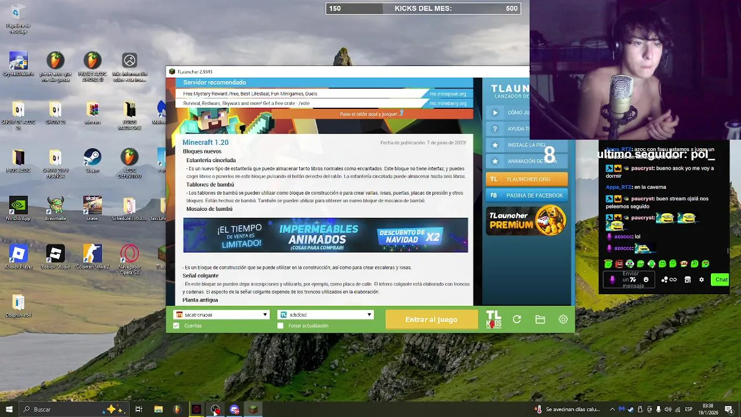
Task: Open 'HIOS AZOC' desktop folder
Action: point(18,161)
